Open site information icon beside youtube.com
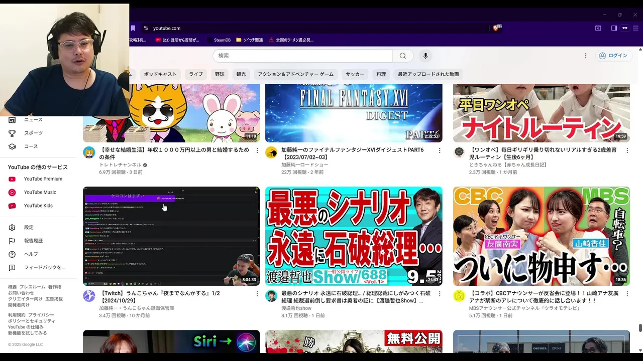643x361 pixels. (x=146, y=28)
